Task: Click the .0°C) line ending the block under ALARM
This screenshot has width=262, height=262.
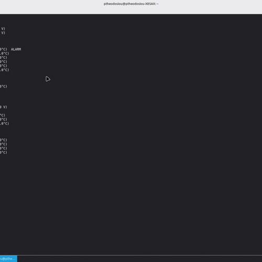Action: point(4,70)
